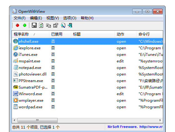Click the green enable toolbar icon
This screenshot has width=175, height=132.
click(25, 25)
